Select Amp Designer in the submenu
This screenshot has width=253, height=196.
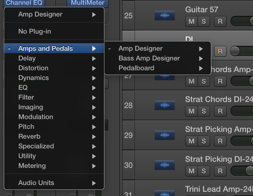coord(141,49)
